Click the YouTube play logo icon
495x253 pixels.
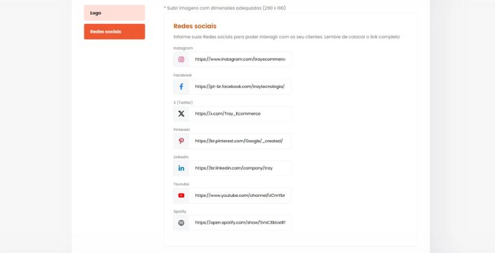(x=181, y=196)
